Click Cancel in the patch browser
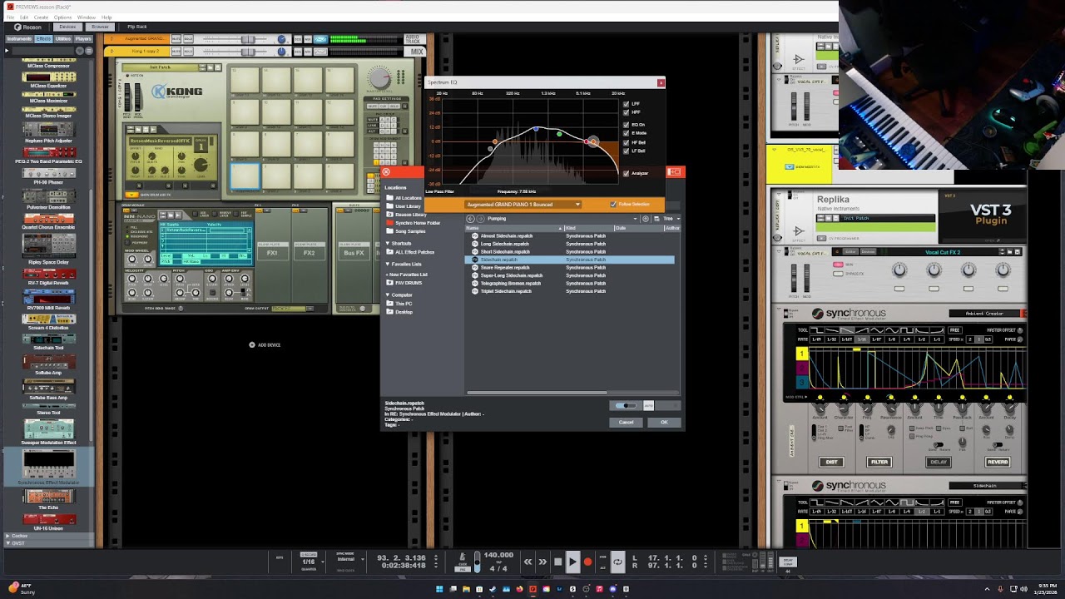The image size is (1065, 599). pyautogui.click(x=626, y=422)
